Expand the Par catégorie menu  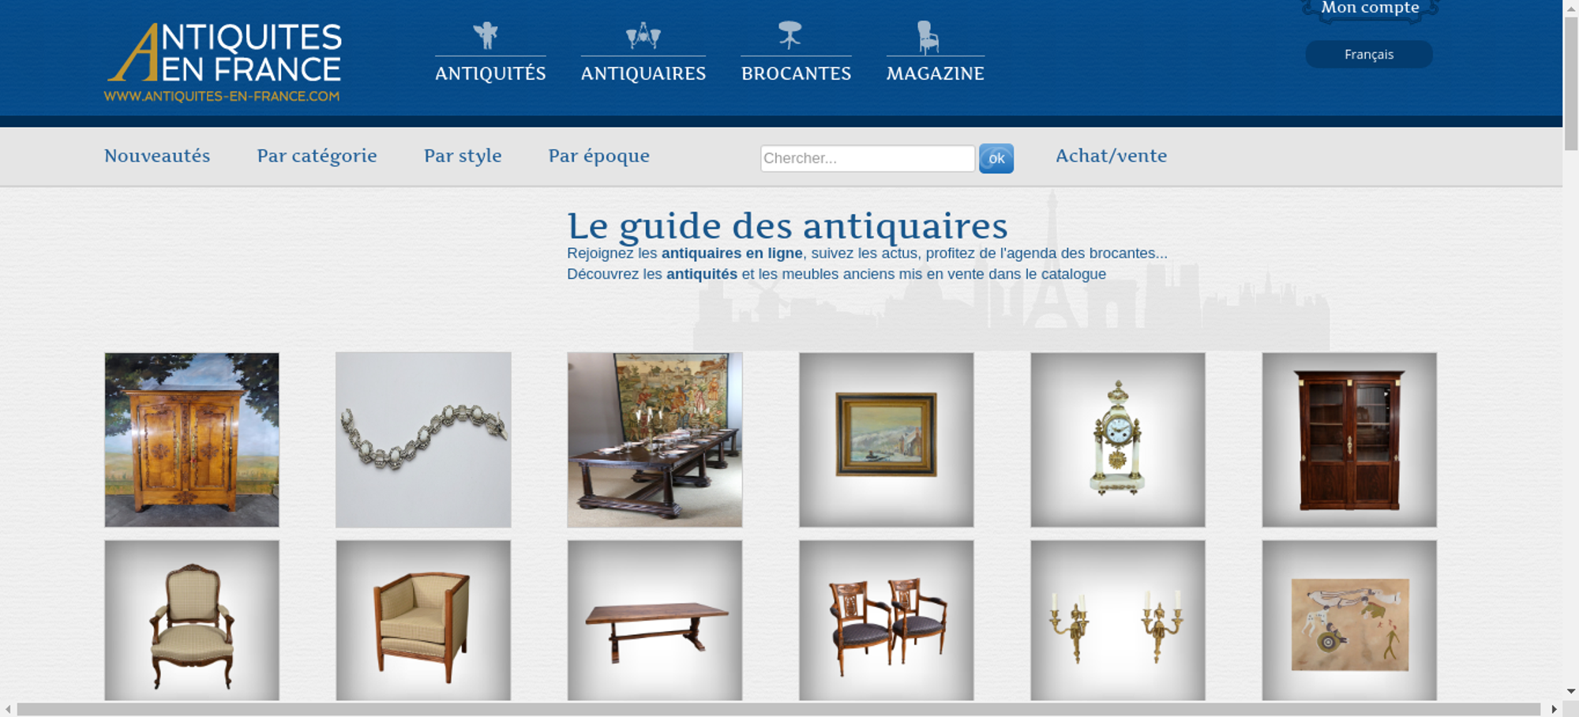coord(317,156)
